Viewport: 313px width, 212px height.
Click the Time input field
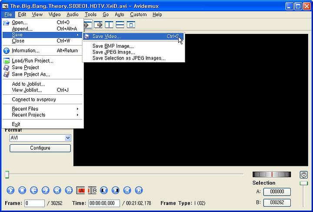pyautogui.click(x=104, y=203)
